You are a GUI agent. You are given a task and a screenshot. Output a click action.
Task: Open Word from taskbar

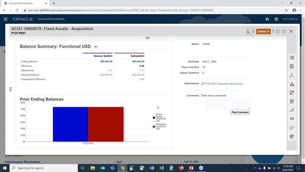pyautogui.click(x=152, y=168)
